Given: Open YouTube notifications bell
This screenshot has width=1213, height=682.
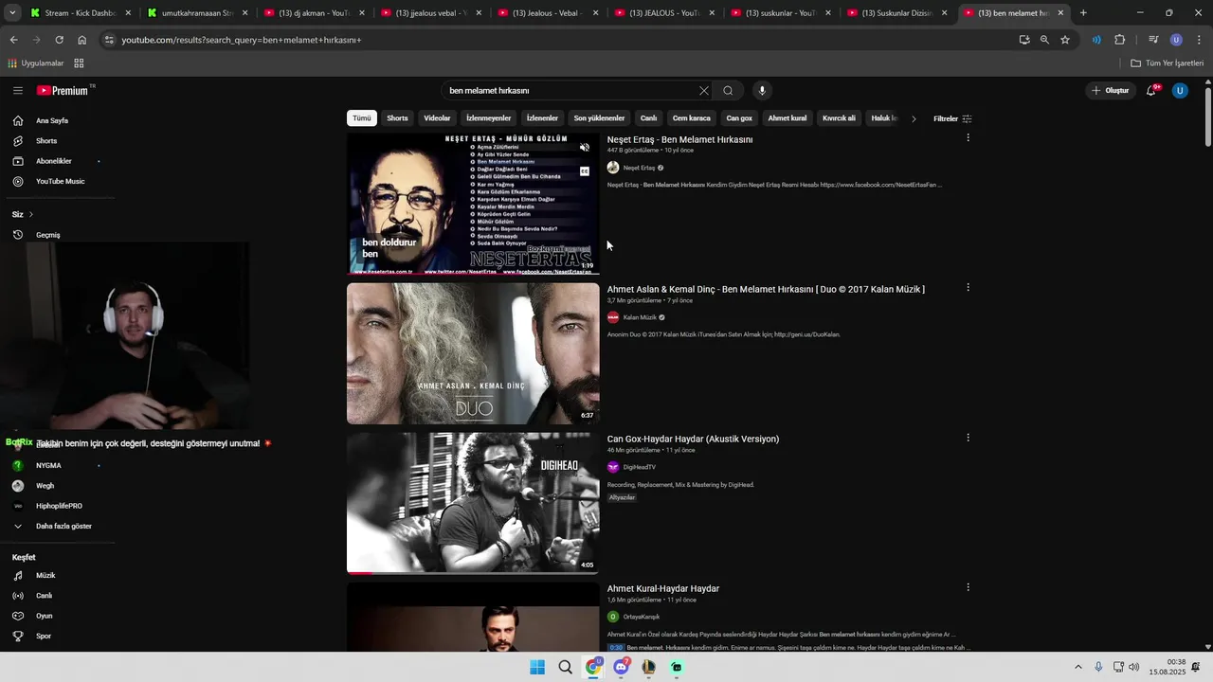Looking at the screenshot, I should [1151, 91].
